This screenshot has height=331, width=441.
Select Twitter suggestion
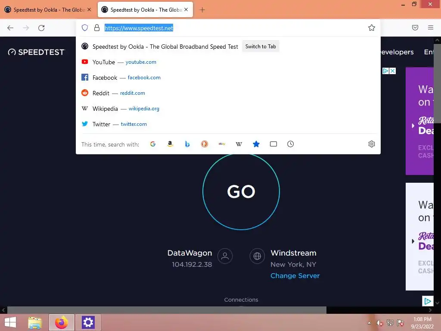pyautogui.click(x=228, y=124)
